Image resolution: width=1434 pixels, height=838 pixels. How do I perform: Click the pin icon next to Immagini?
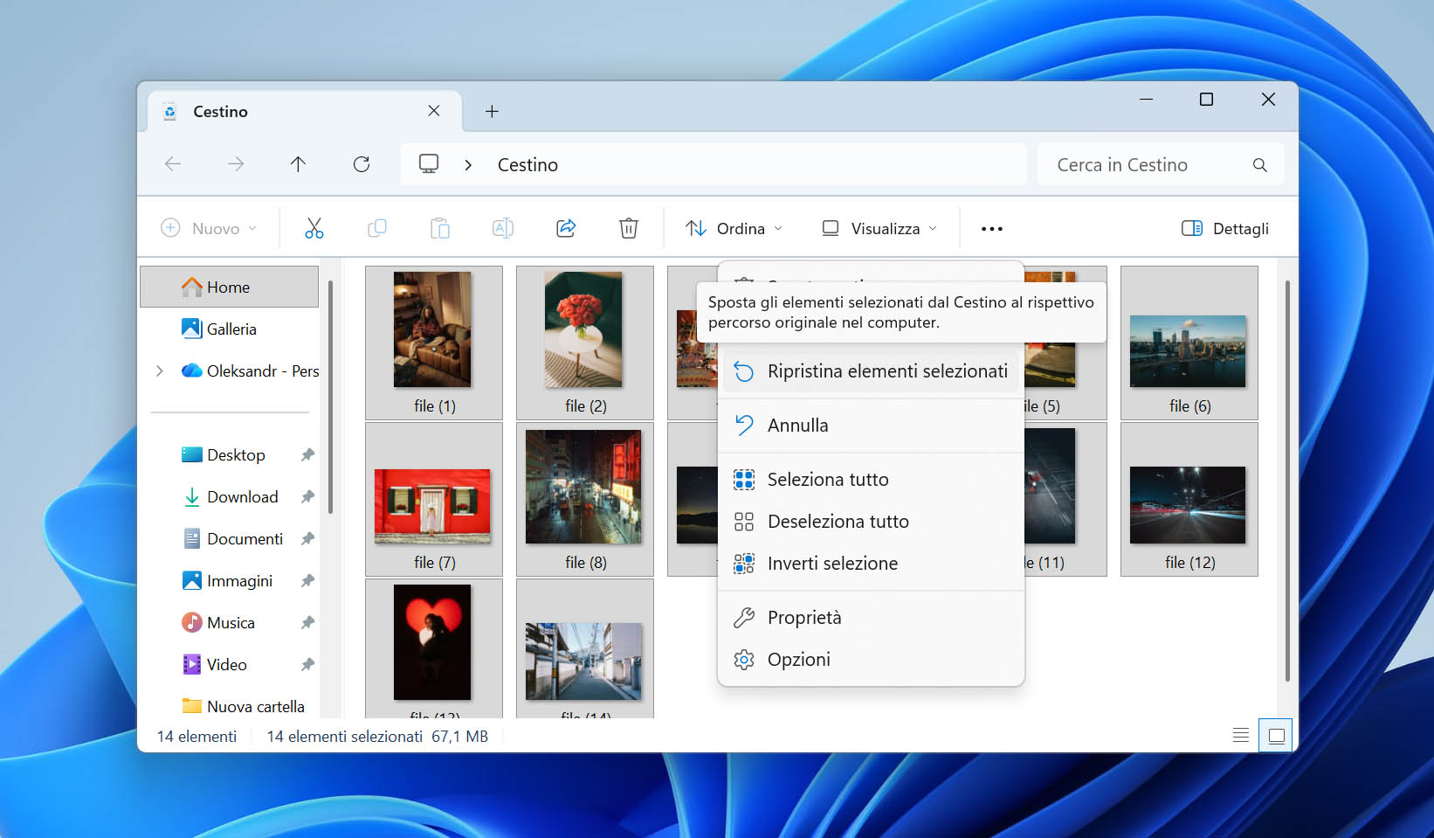[307, 580]
